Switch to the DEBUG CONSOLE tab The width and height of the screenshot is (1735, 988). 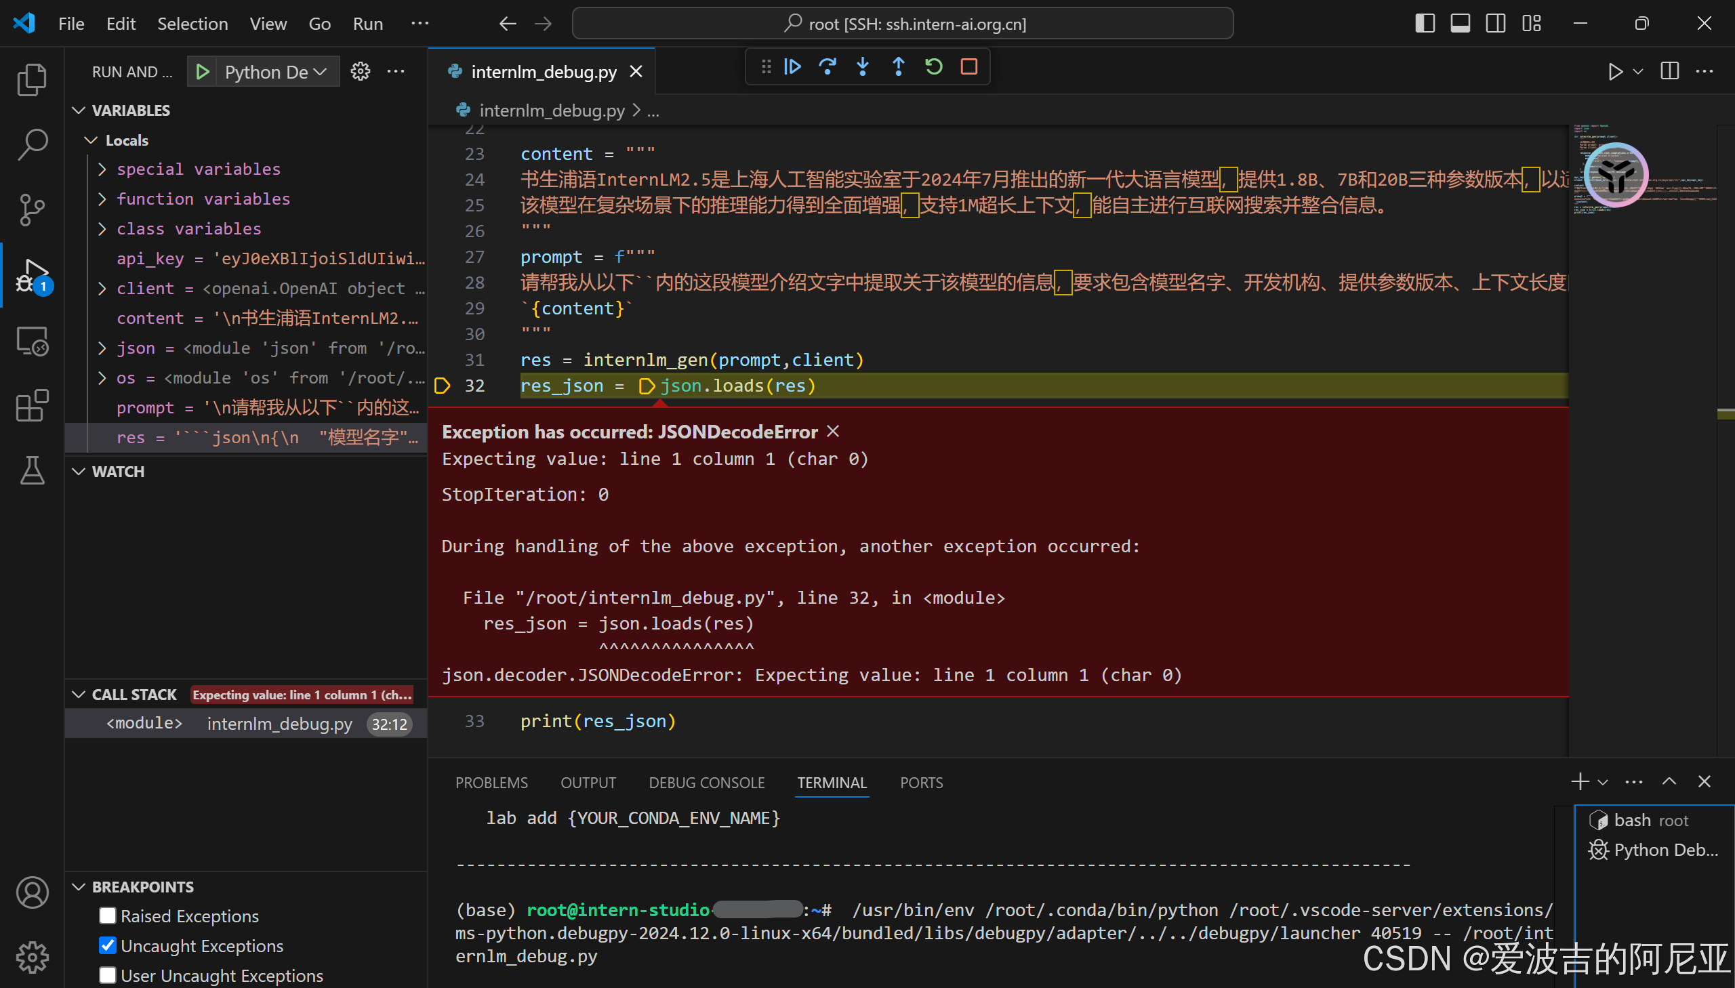[x=706, y=783]
